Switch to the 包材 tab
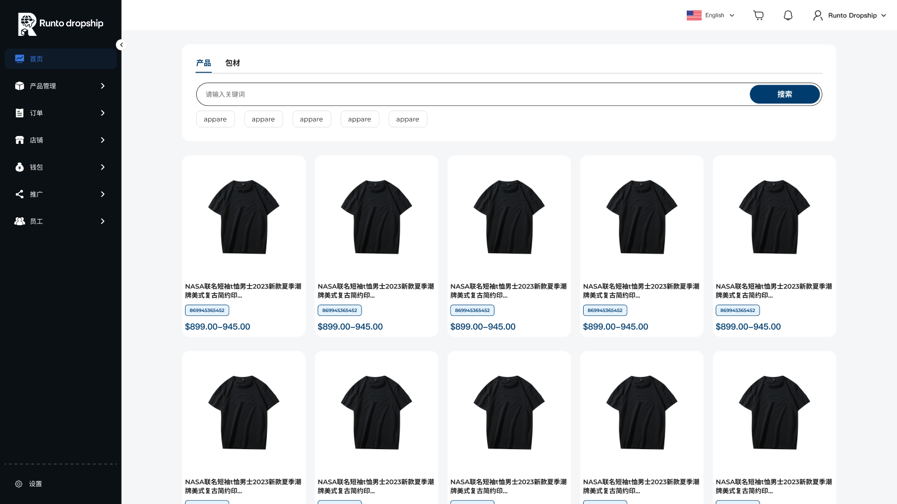Screen dimensions: 897x504 [232, 63]
